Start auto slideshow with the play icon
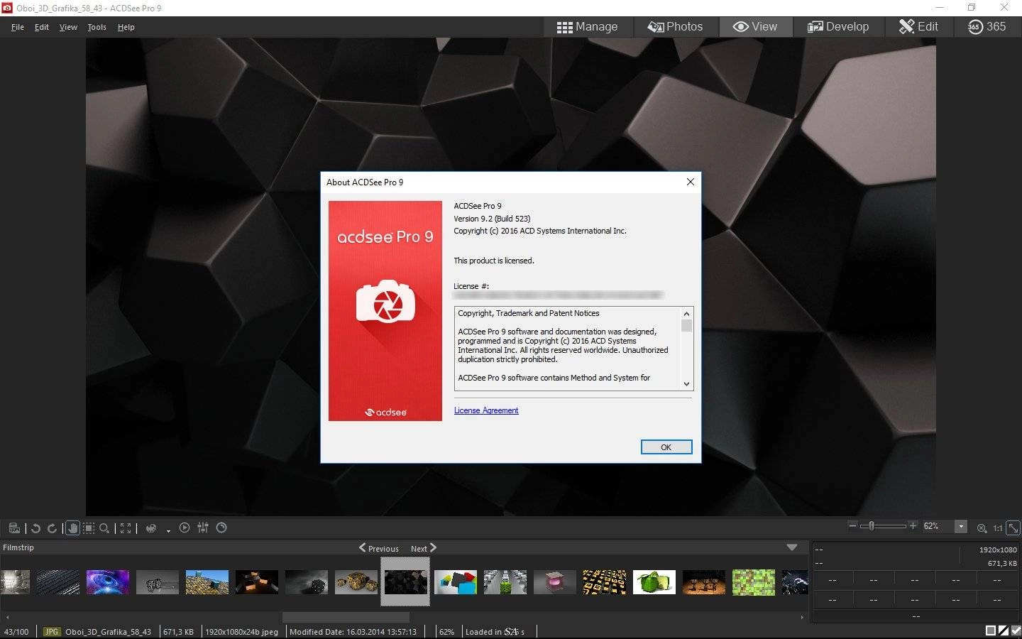 pos(185,528)
